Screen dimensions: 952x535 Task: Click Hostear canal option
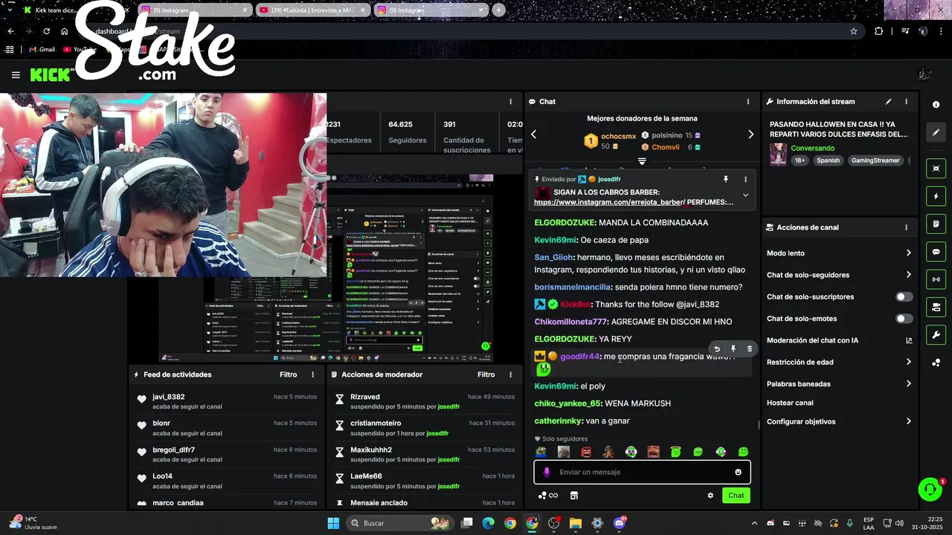(x=790, y=403)
